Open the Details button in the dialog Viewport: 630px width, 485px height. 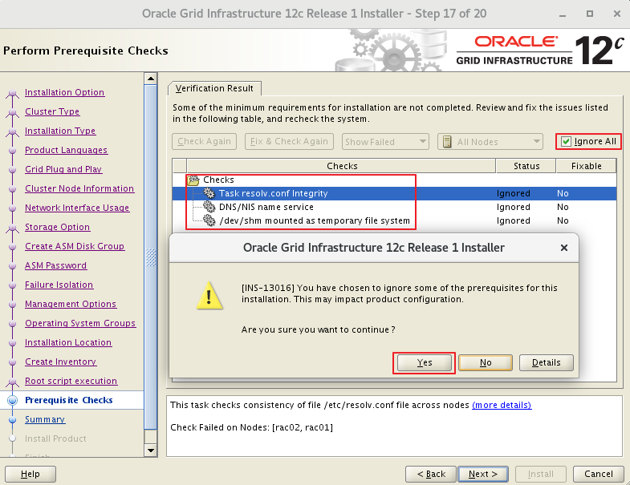[546, 362]
